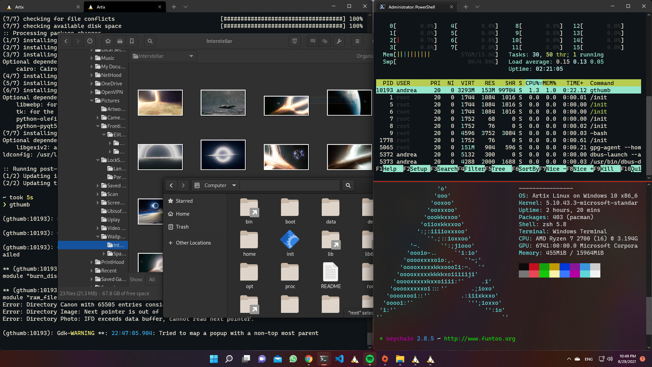Viewport: 652px width, 367px height.
Task: Open gThumb hamburger main menu
Action: (357, 41)
